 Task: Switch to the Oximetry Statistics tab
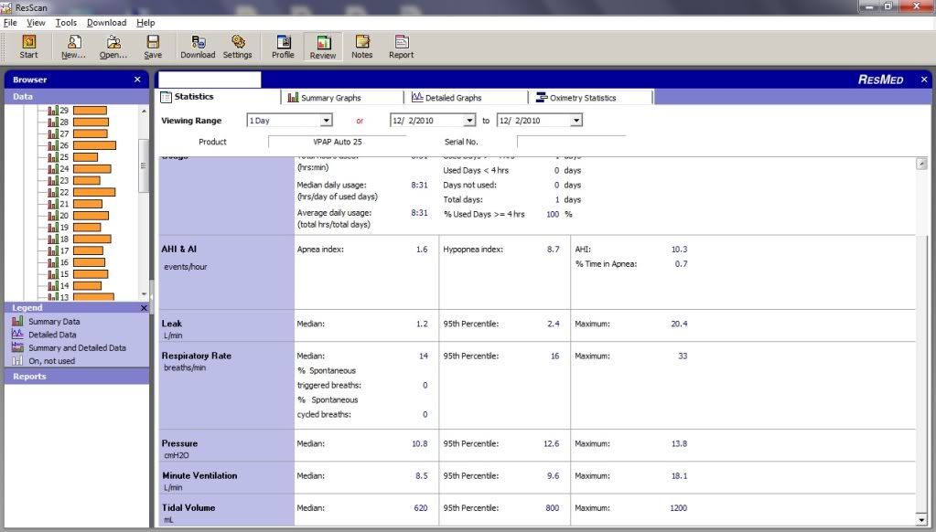click(x=592, y=97)
